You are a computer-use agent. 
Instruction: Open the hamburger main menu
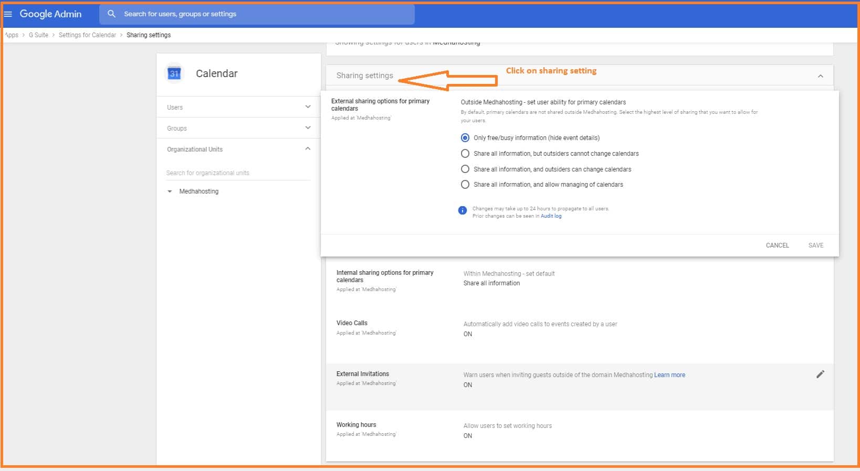coord(8,14)
